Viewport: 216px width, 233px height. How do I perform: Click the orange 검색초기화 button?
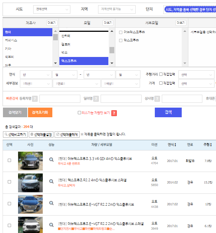pyautogui.click(x=40, y=112)
